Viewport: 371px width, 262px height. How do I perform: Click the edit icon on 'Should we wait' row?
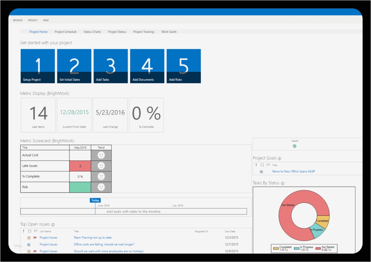(x=29, y=251)
